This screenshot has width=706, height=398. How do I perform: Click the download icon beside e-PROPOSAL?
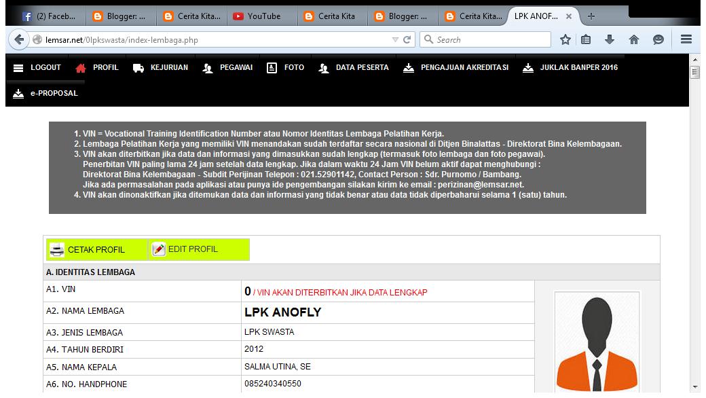[19, 94]
